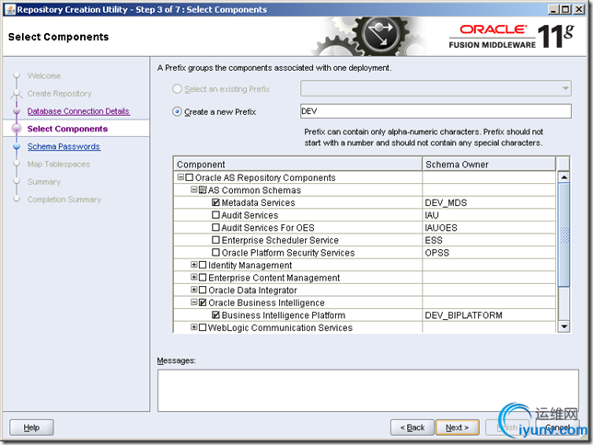Screen dimensions: 593x445
Task: Enable Enterprise Scheduler Service checkbox
Action: [215, 240]
